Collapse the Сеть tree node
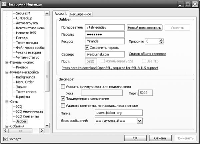The height and width of the screenshot is (144, 200). (7, 101)
